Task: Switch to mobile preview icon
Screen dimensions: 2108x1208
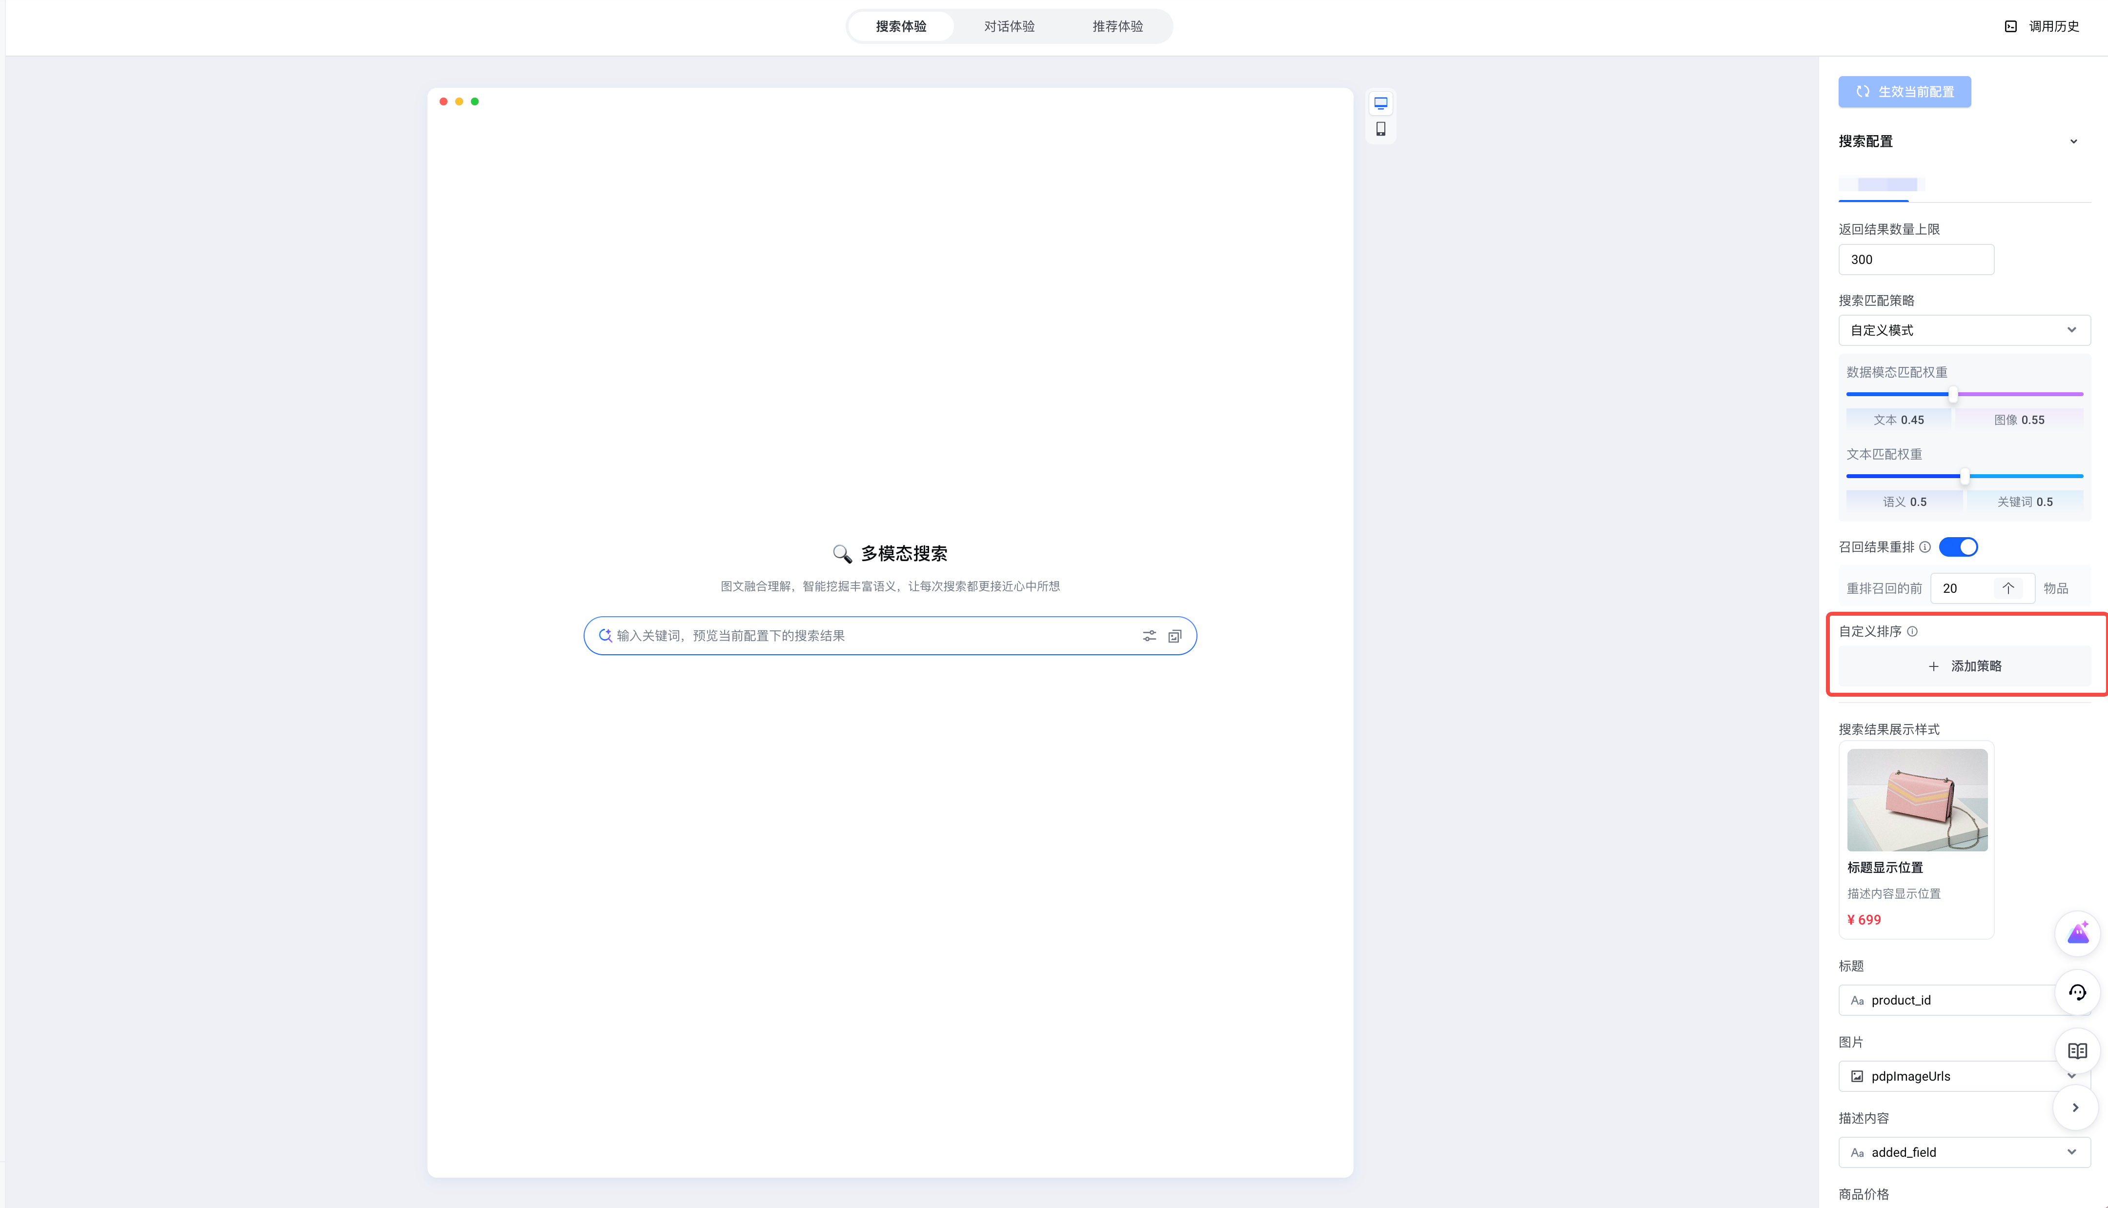Action: point(1380,129)
